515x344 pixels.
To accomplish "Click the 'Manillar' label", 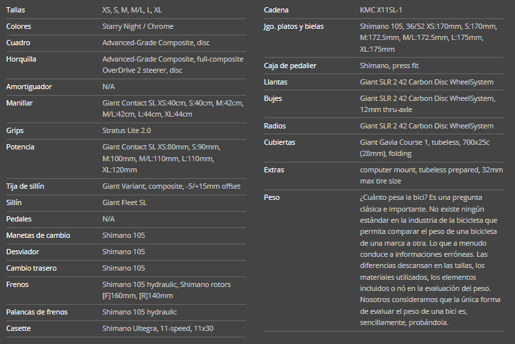I will click(20, 103).
